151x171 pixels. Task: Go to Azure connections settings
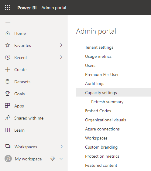[102, 129]
